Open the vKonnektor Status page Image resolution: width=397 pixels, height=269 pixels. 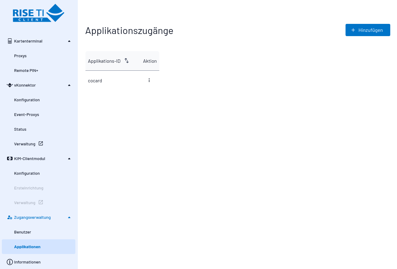pos(20,129)
